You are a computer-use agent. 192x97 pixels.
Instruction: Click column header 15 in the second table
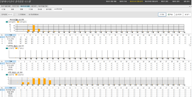(98, 61)
